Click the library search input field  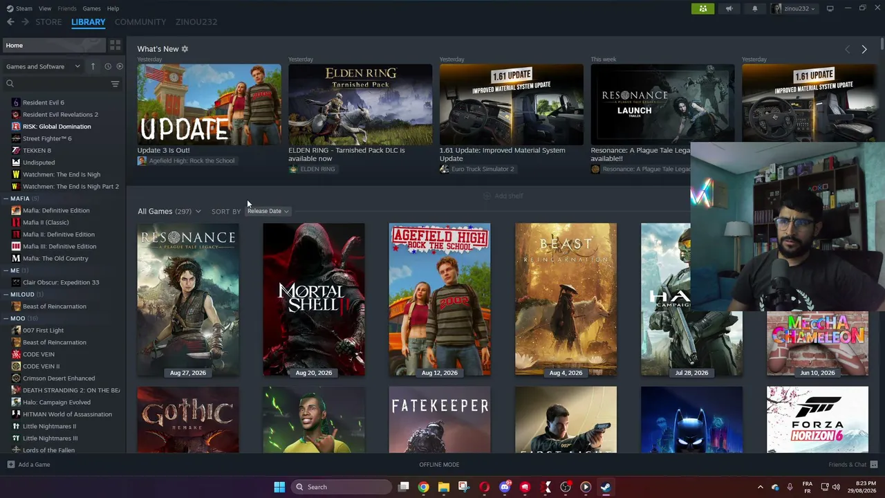click(x=62, y=84)
